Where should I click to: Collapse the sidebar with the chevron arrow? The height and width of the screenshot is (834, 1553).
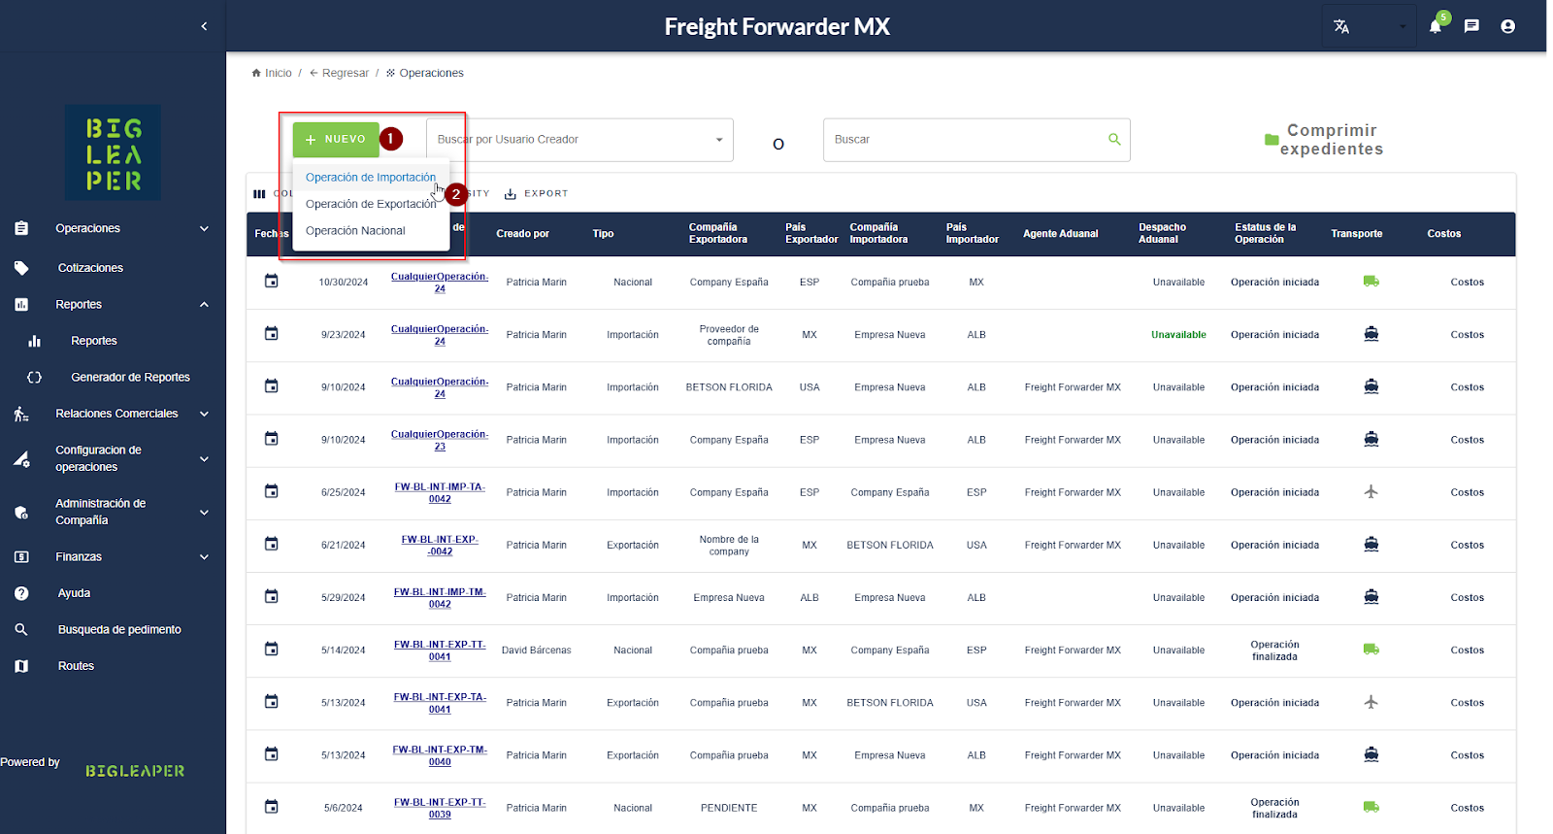[x=204, y=26]
